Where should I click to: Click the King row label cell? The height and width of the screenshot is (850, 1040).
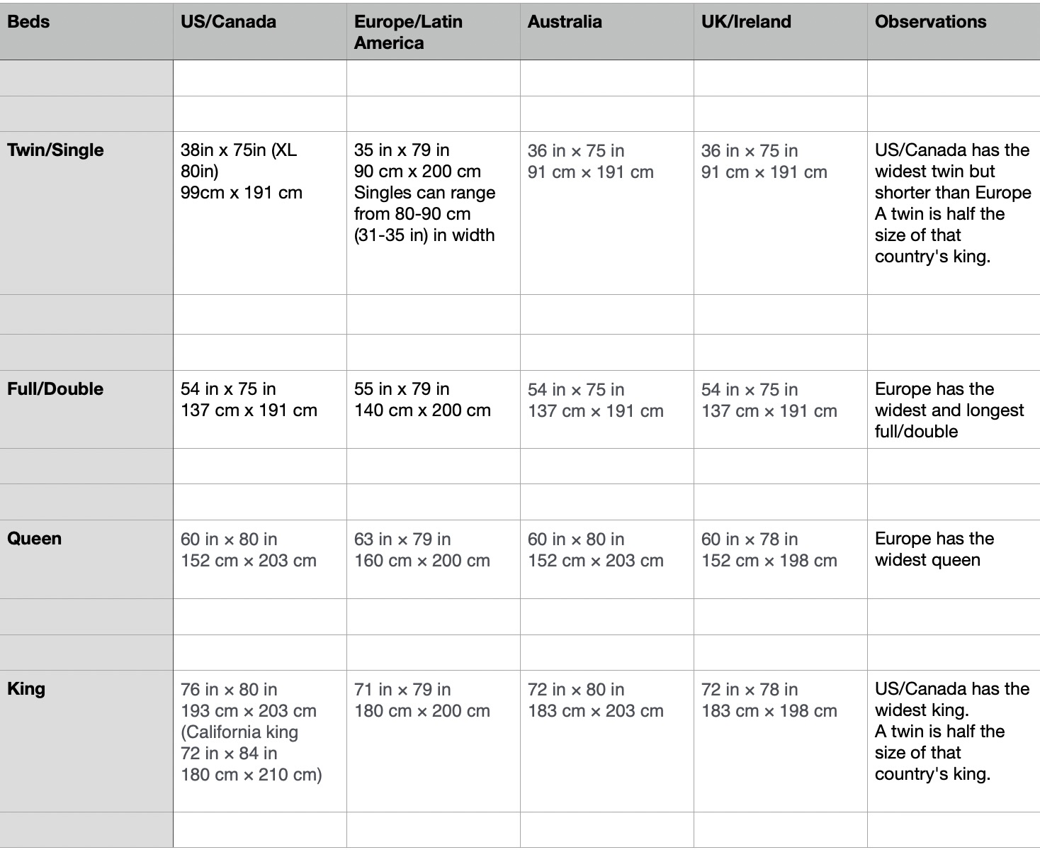(x=86, y=741)
